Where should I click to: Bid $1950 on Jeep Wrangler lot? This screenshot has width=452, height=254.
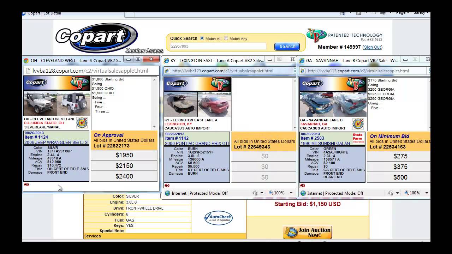(x=124, y=155)
